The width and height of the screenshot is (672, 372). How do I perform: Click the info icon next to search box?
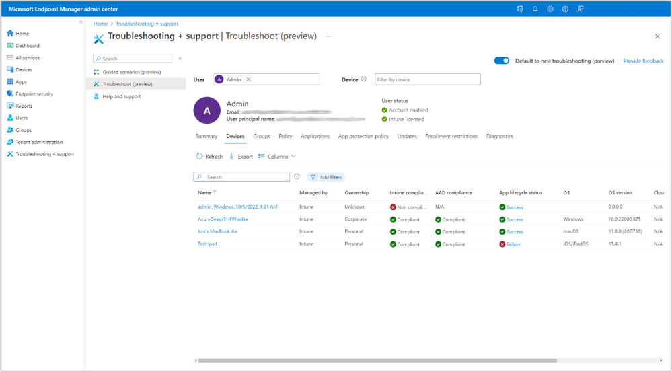pyautogui.click(x=297, y=176)
